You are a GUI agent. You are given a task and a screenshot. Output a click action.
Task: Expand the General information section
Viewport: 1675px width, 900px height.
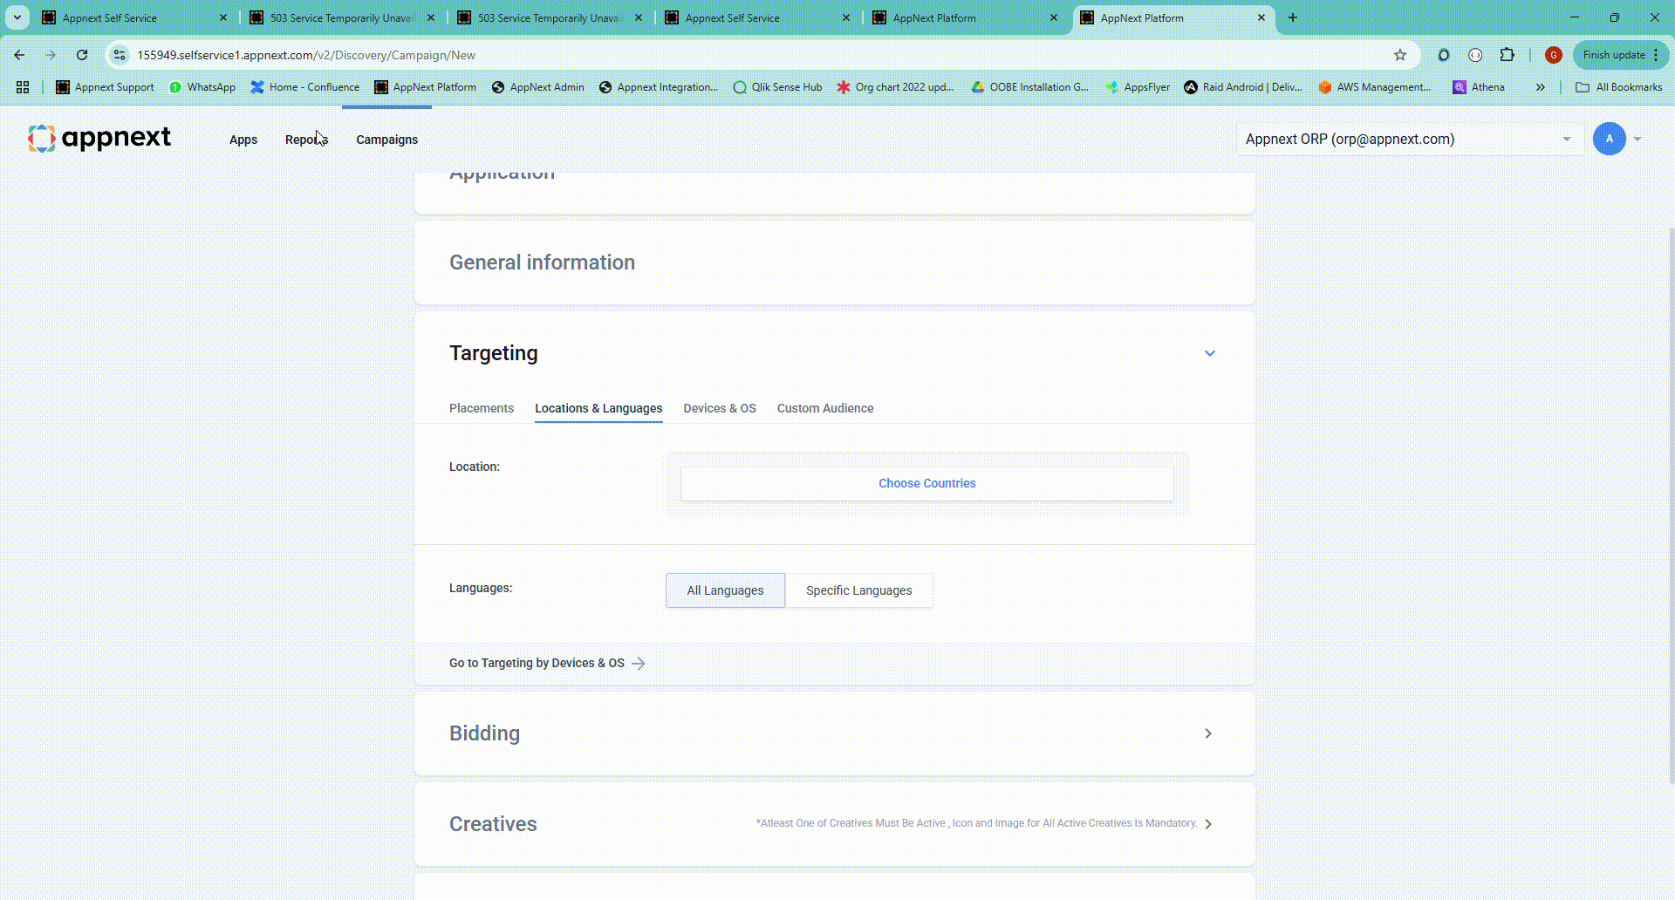835,262
